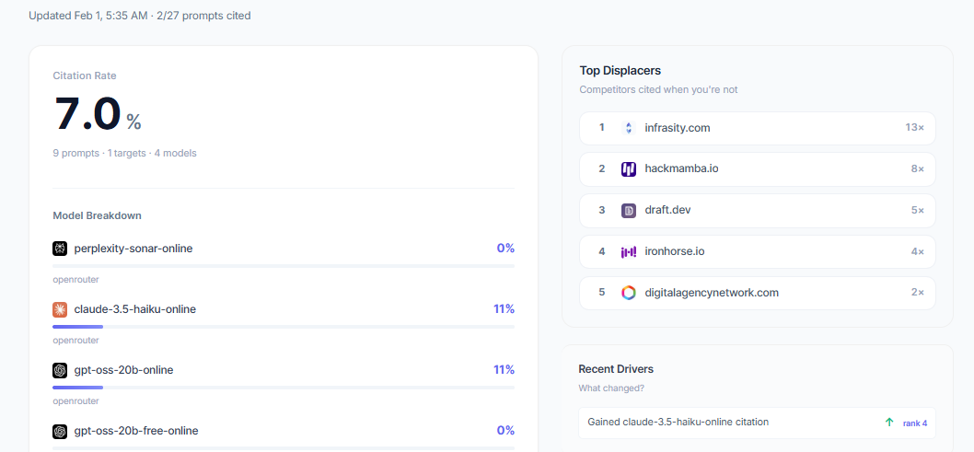The image size is (974, 452).
Task: Open the hackmamba.io displacer row
Action: coord(758,168)
